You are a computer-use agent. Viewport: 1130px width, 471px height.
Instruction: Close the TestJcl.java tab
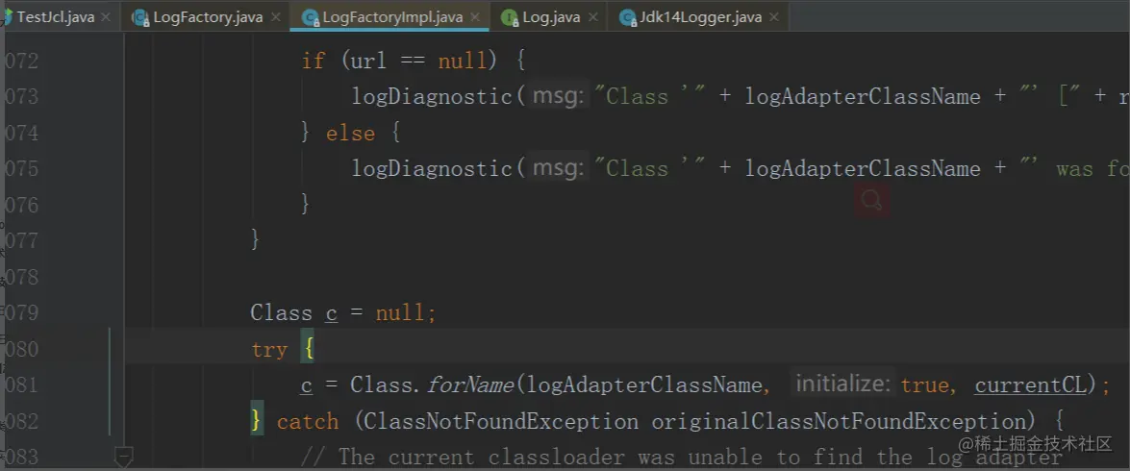click(106, 17)
